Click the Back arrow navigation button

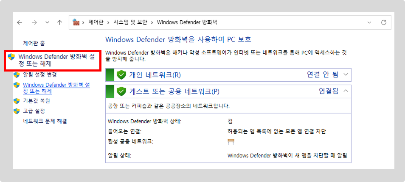20,22
